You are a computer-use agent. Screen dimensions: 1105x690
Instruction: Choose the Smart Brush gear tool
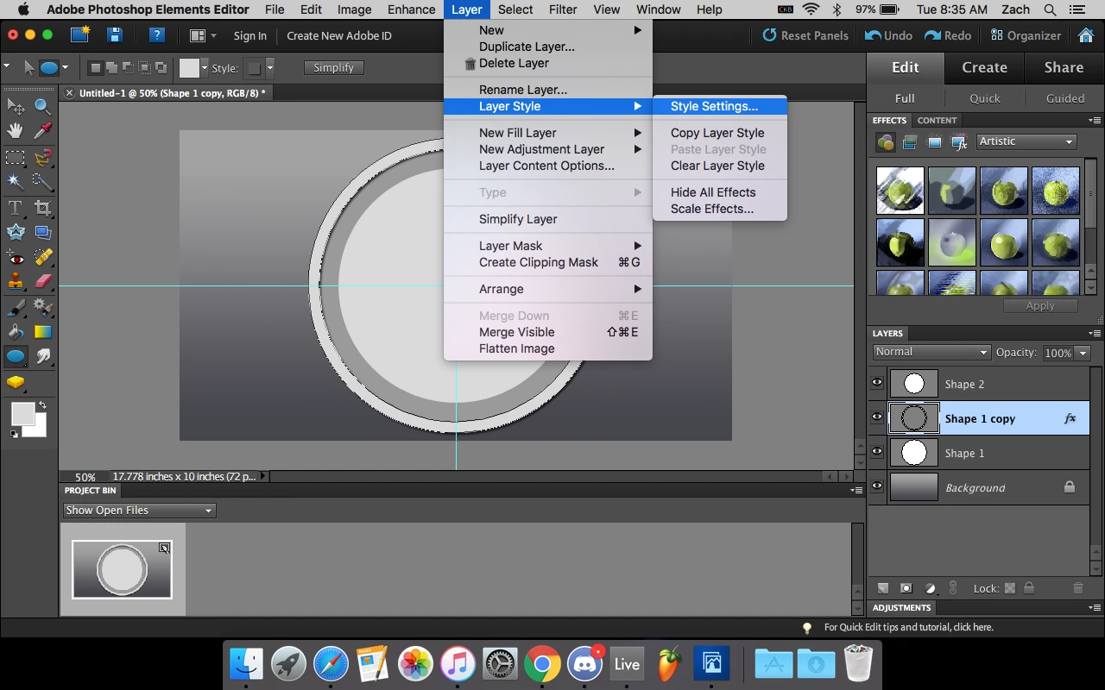(42, 307)
